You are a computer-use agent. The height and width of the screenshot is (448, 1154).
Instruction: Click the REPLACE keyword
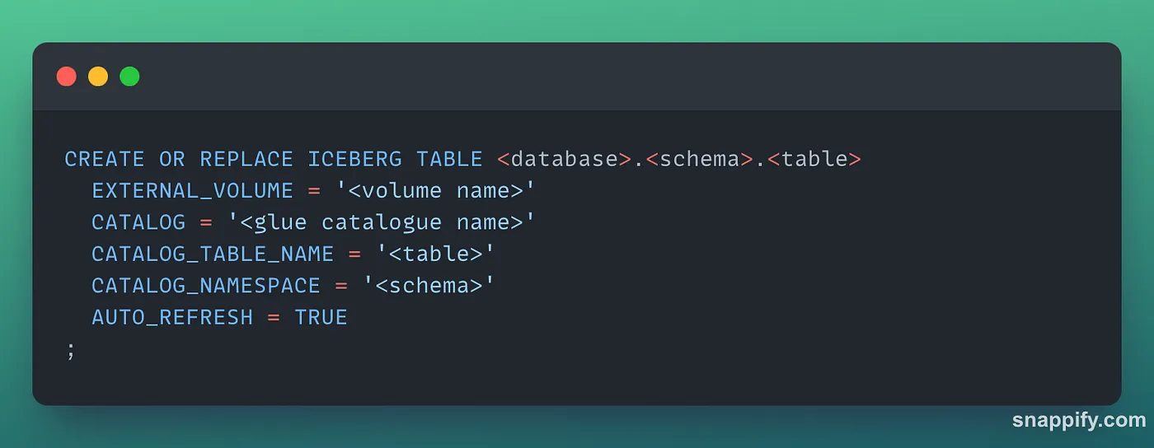(x=246, y=159)
